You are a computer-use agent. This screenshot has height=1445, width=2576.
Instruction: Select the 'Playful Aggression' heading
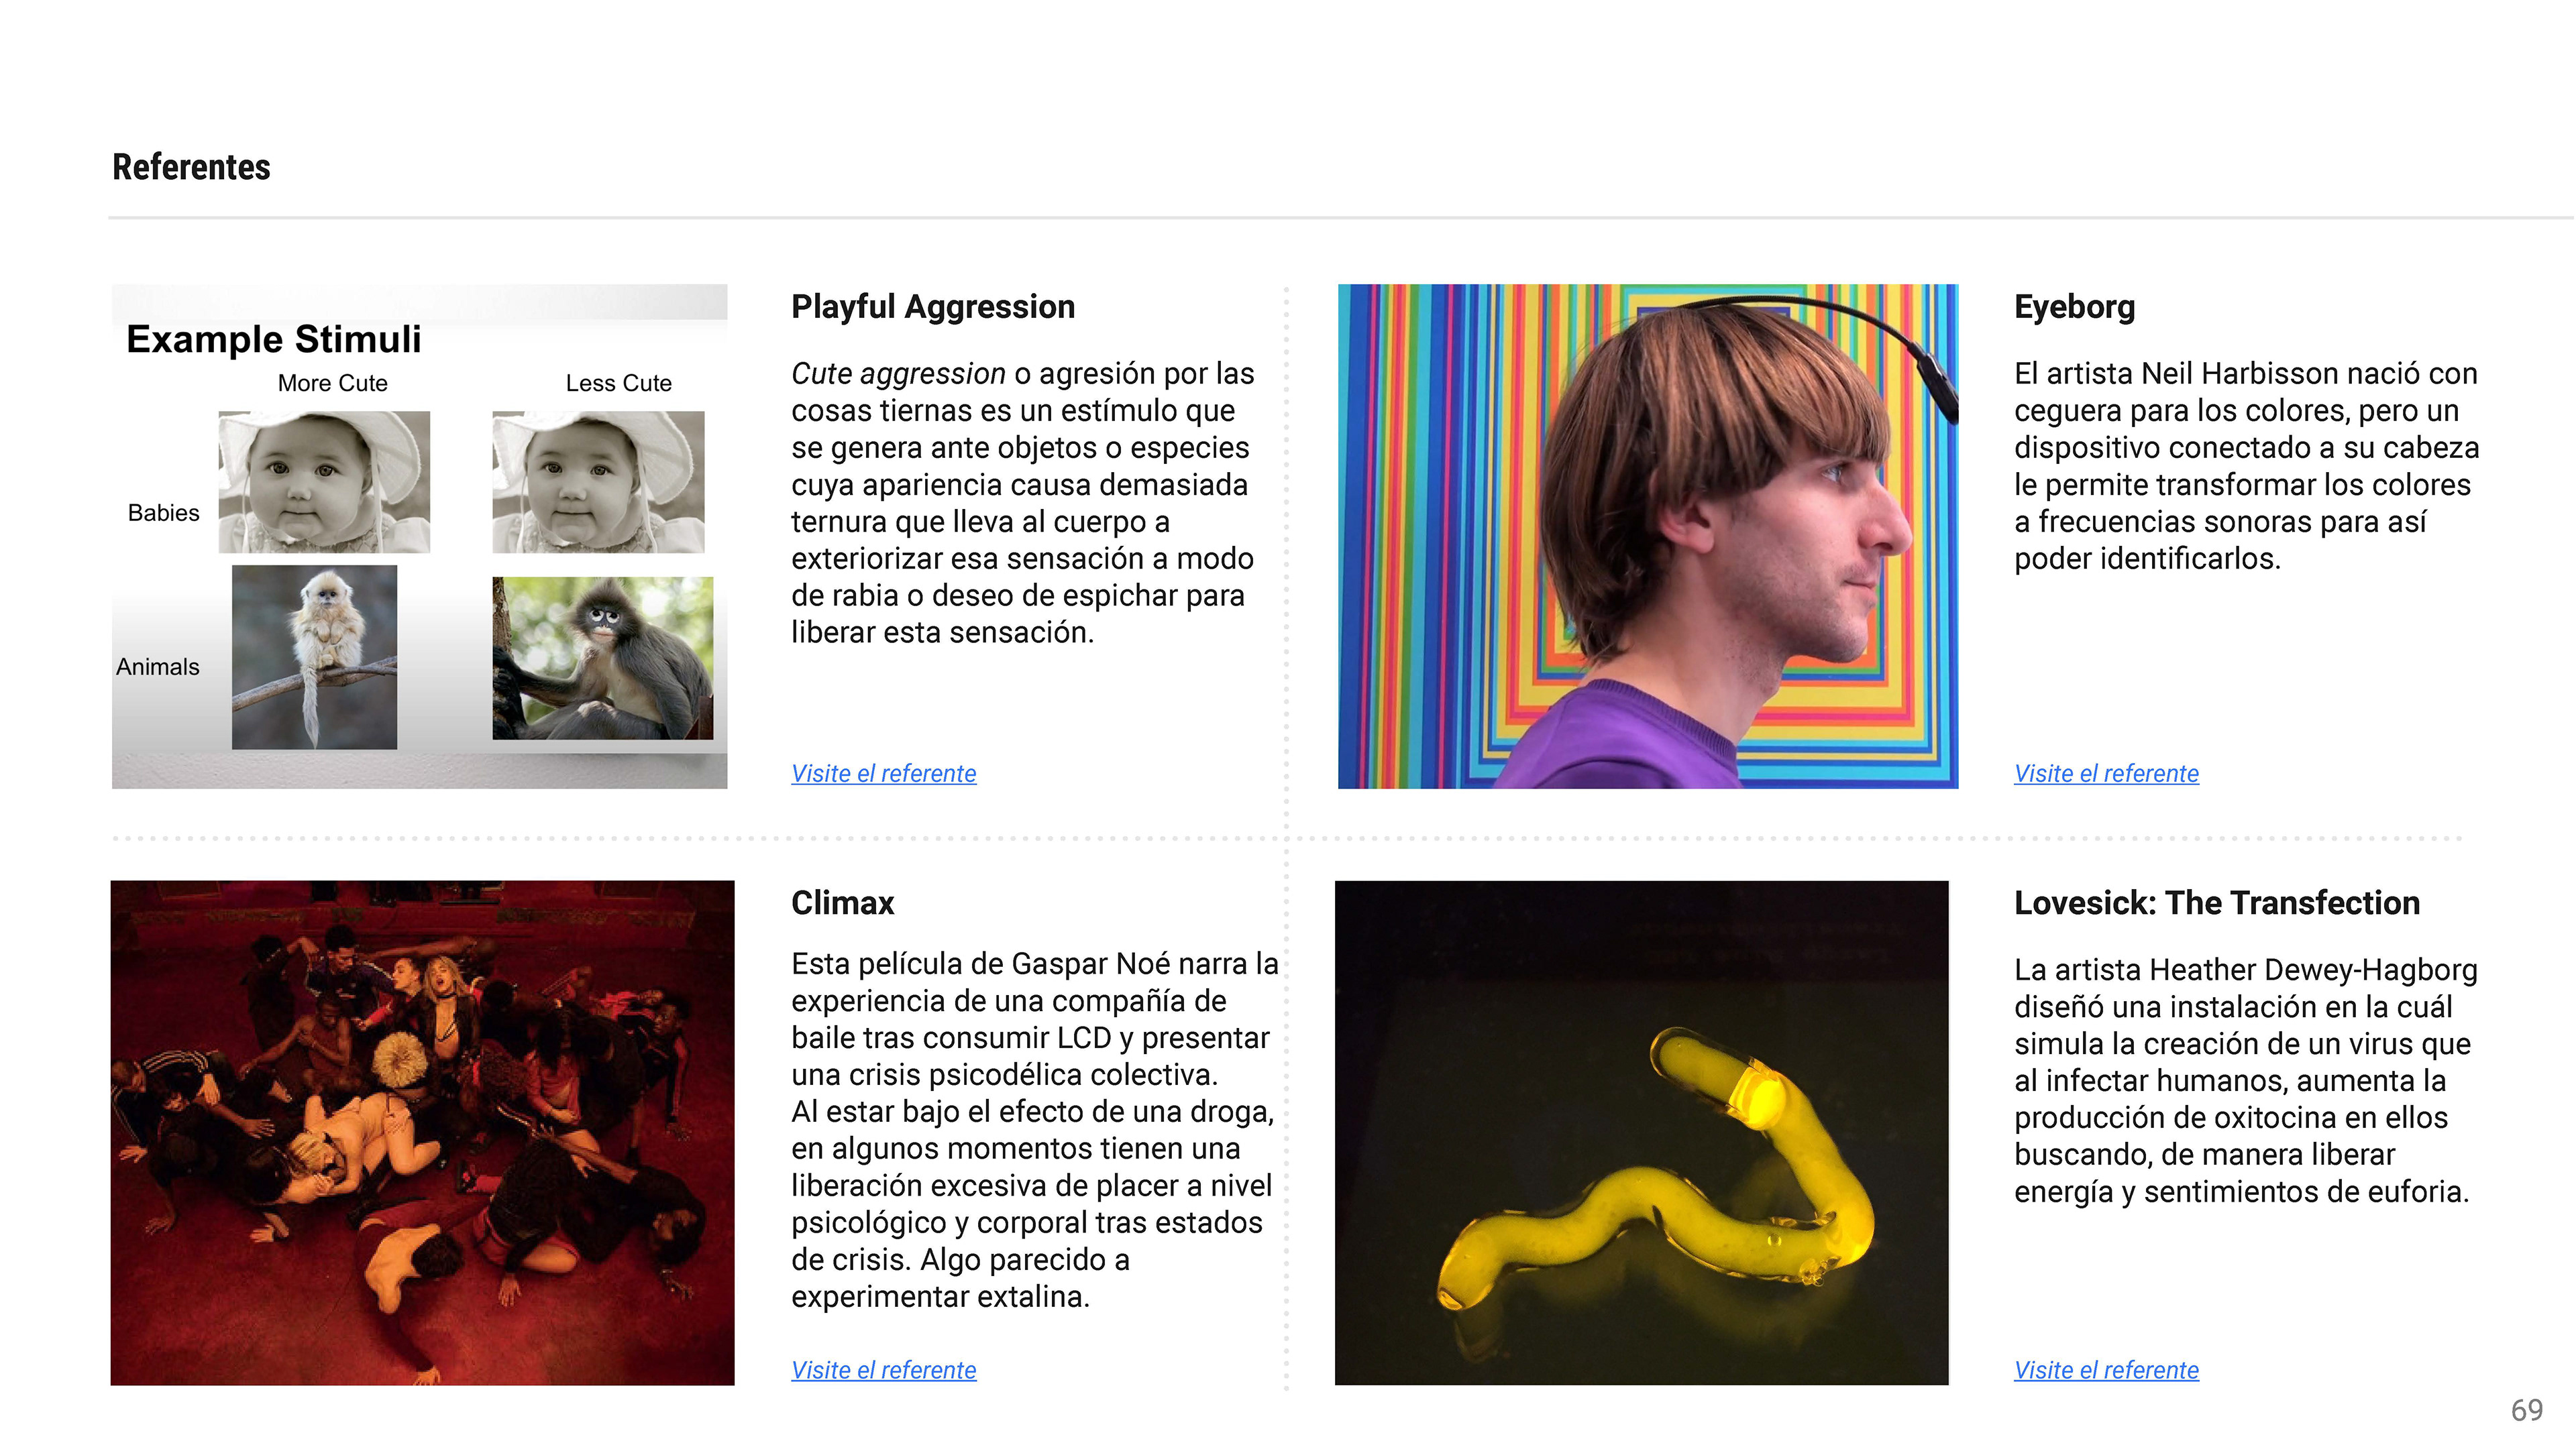[x=932, y=307]
